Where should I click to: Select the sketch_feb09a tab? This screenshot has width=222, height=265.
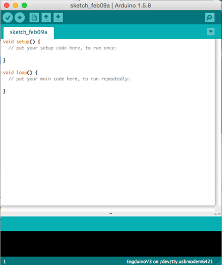(28, 33)
